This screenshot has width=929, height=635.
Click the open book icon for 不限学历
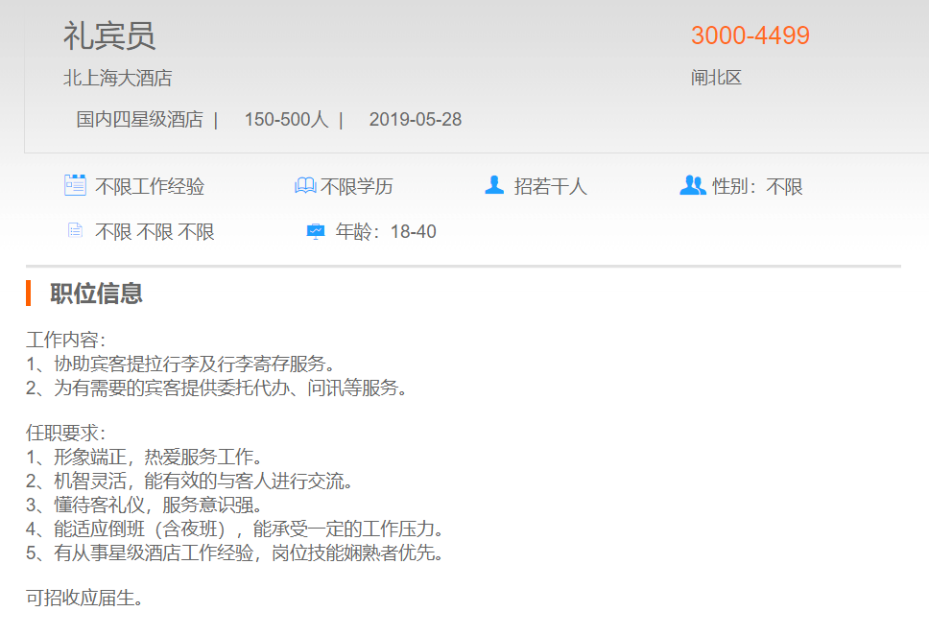click(x=305, y=186)
